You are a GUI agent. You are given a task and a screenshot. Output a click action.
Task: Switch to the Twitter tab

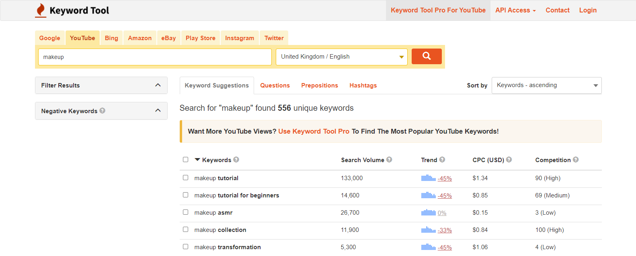(x=274, y=38)
